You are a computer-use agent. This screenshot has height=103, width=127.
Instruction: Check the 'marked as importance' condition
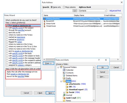click(7, 37)
